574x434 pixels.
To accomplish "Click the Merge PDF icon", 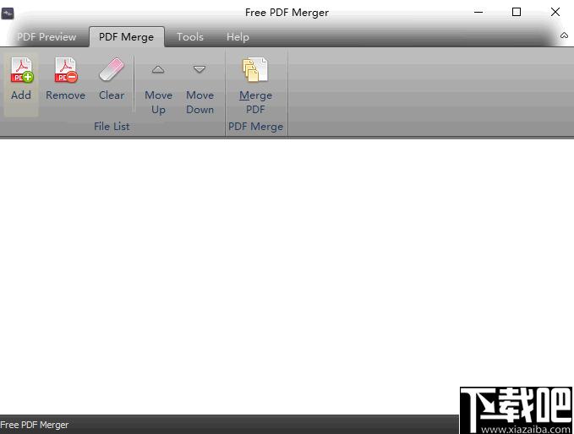I will 255,70.
